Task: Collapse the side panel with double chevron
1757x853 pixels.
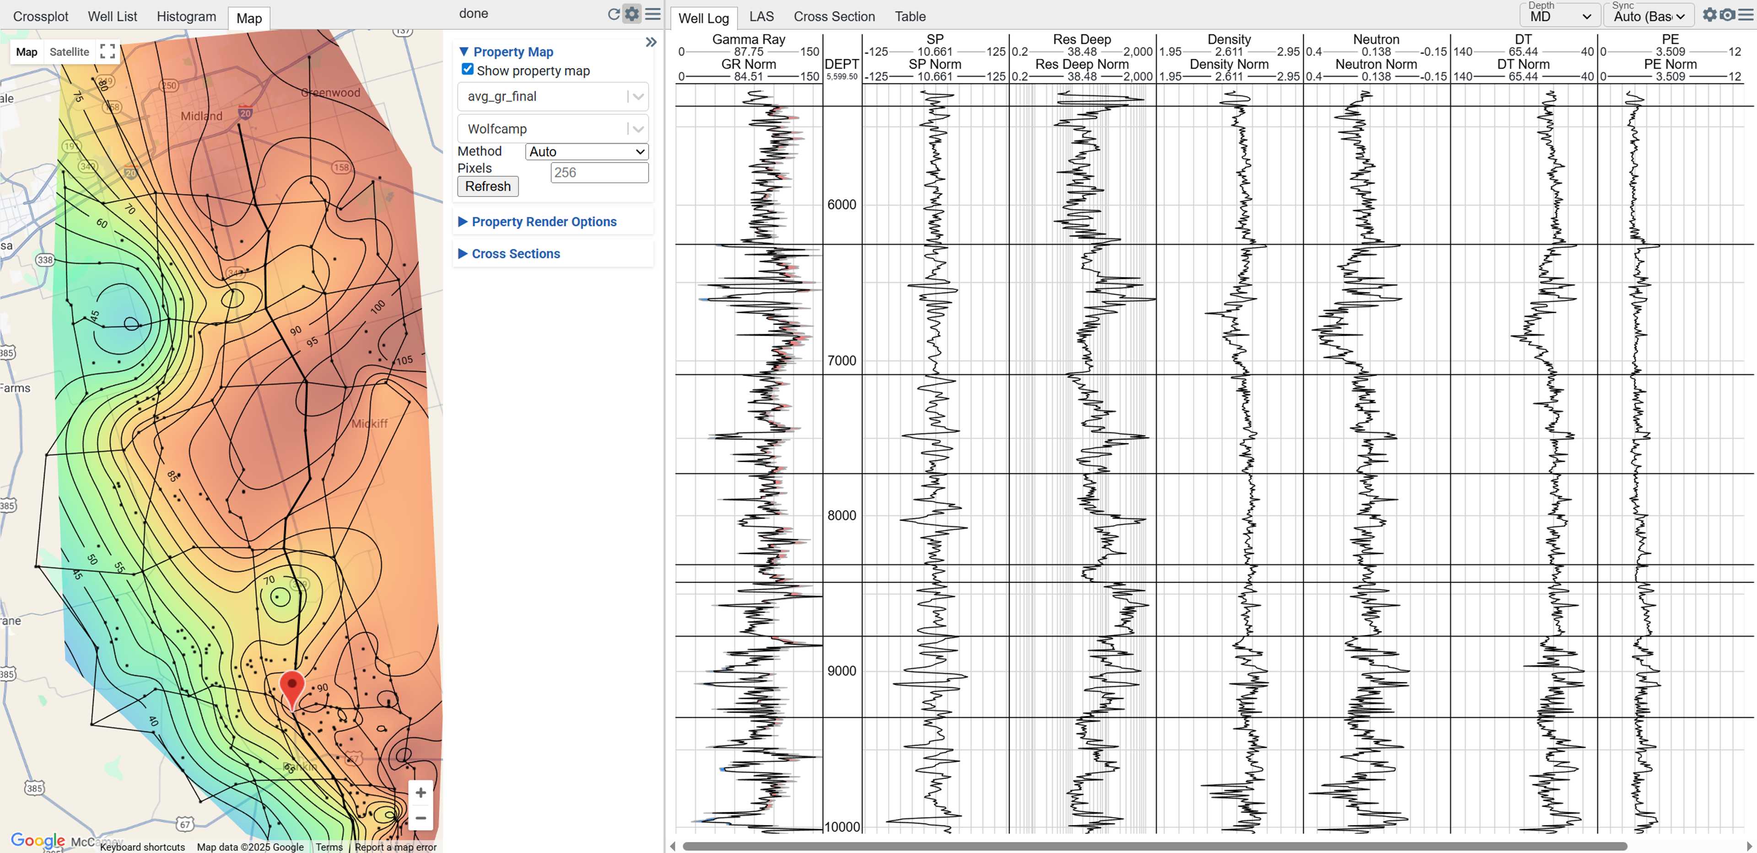Action: [651, 42]
